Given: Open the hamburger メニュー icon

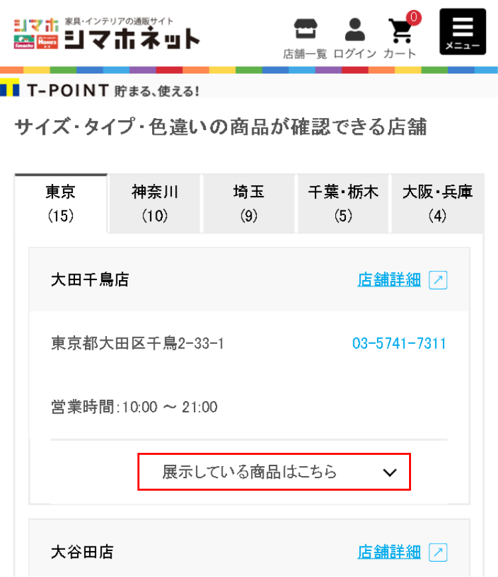Looking at the screenshot, I should 462,31.
